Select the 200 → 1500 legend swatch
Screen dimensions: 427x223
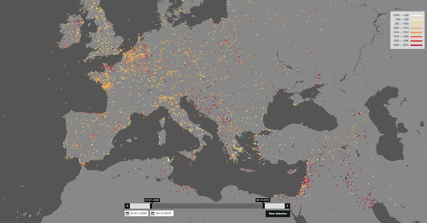point(416,24)
